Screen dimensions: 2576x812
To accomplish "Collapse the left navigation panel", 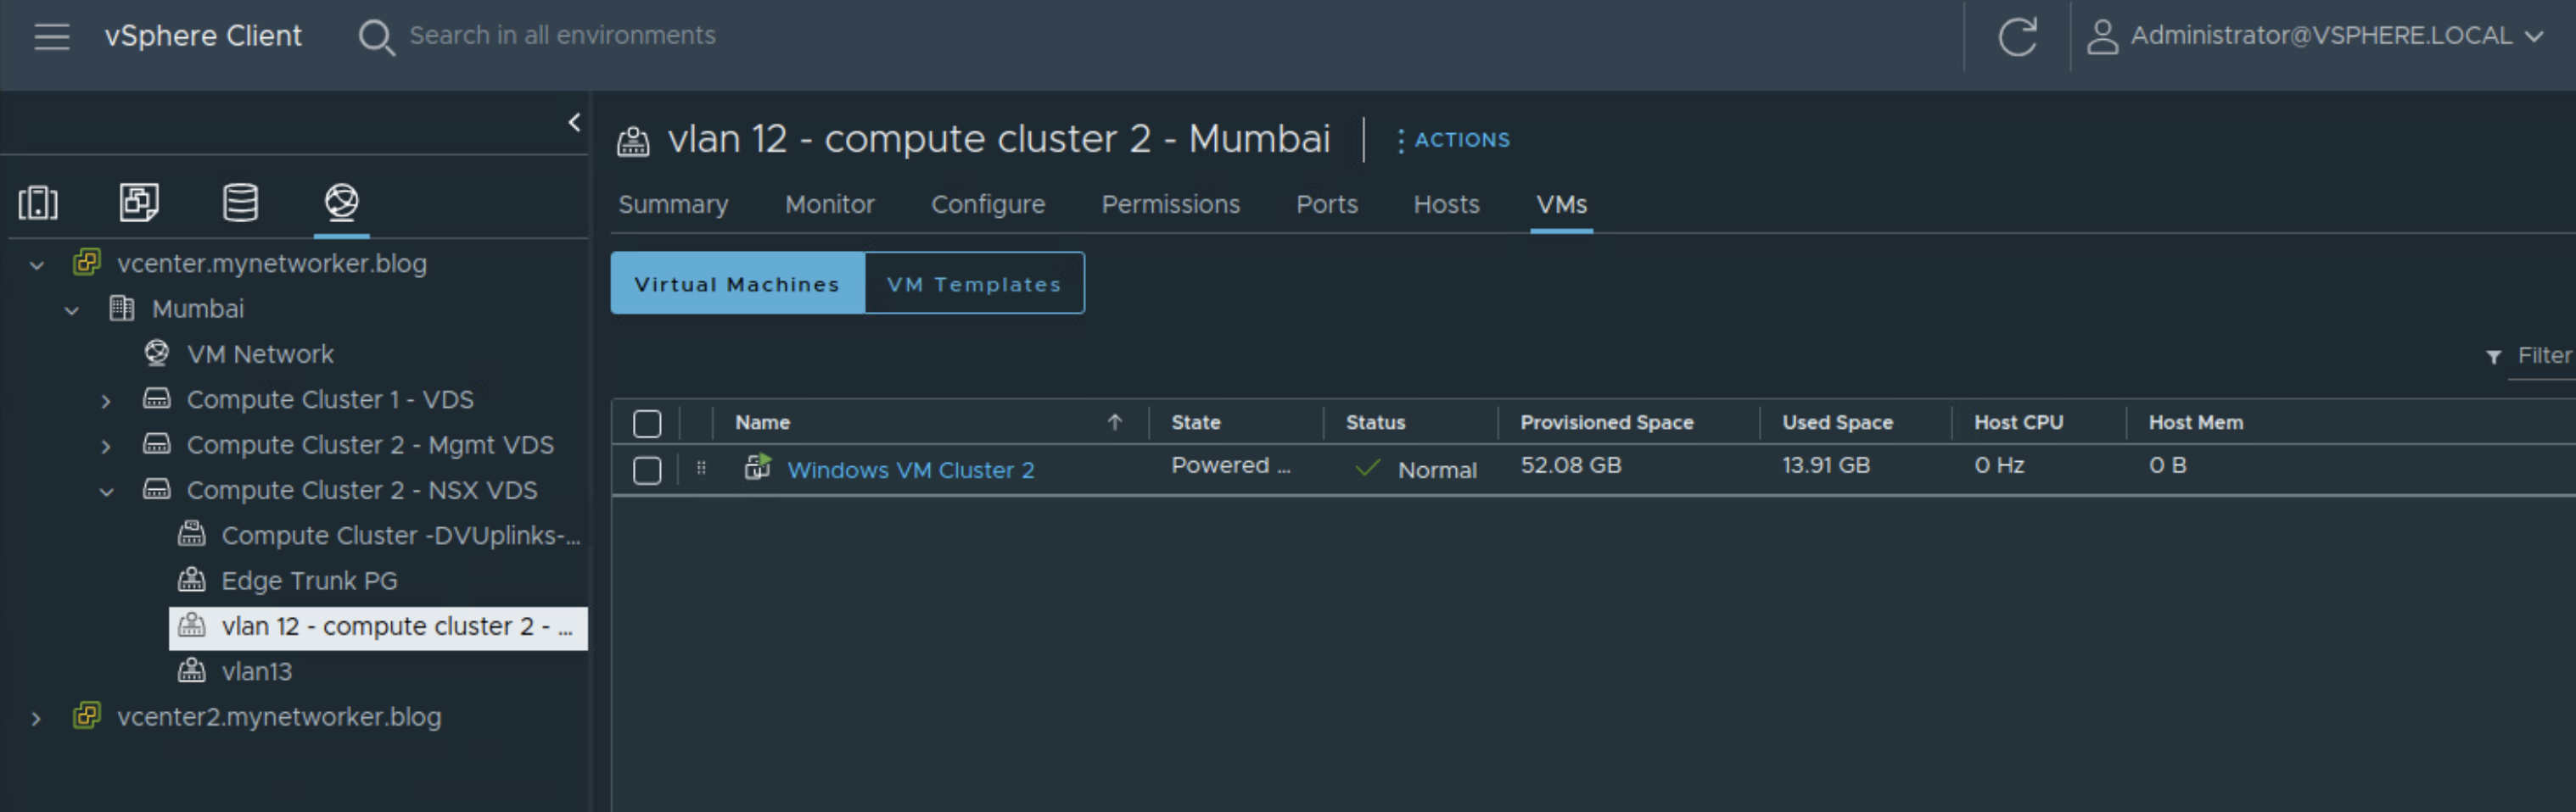I will [x=574, y=122].
